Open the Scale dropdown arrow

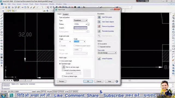(x=84, y=42)
